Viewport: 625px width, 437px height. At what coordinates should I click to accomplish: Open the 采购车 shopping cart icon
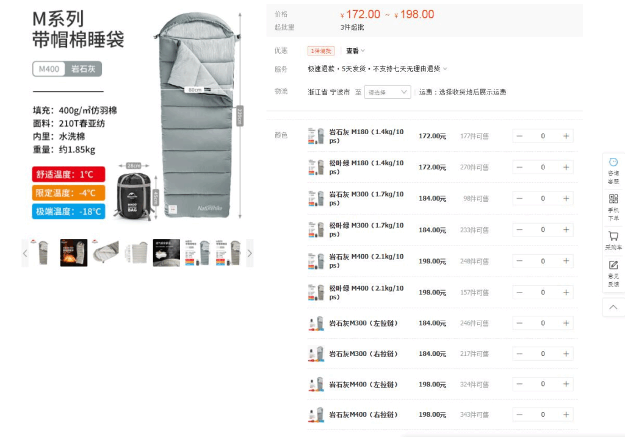(613, 240)
